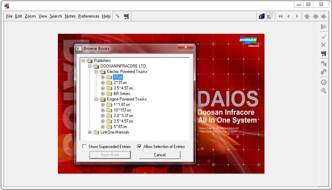Open the Notes menu
Screen dimensions: 332x190
[x=70, y=16]
